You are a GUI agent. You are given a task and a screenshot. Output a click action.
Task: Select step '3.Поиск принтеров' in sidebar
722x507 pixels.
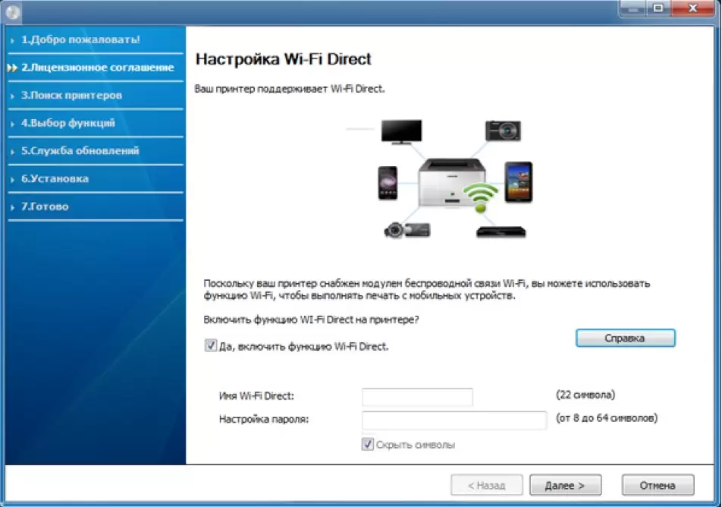click(x=71, y=96)
